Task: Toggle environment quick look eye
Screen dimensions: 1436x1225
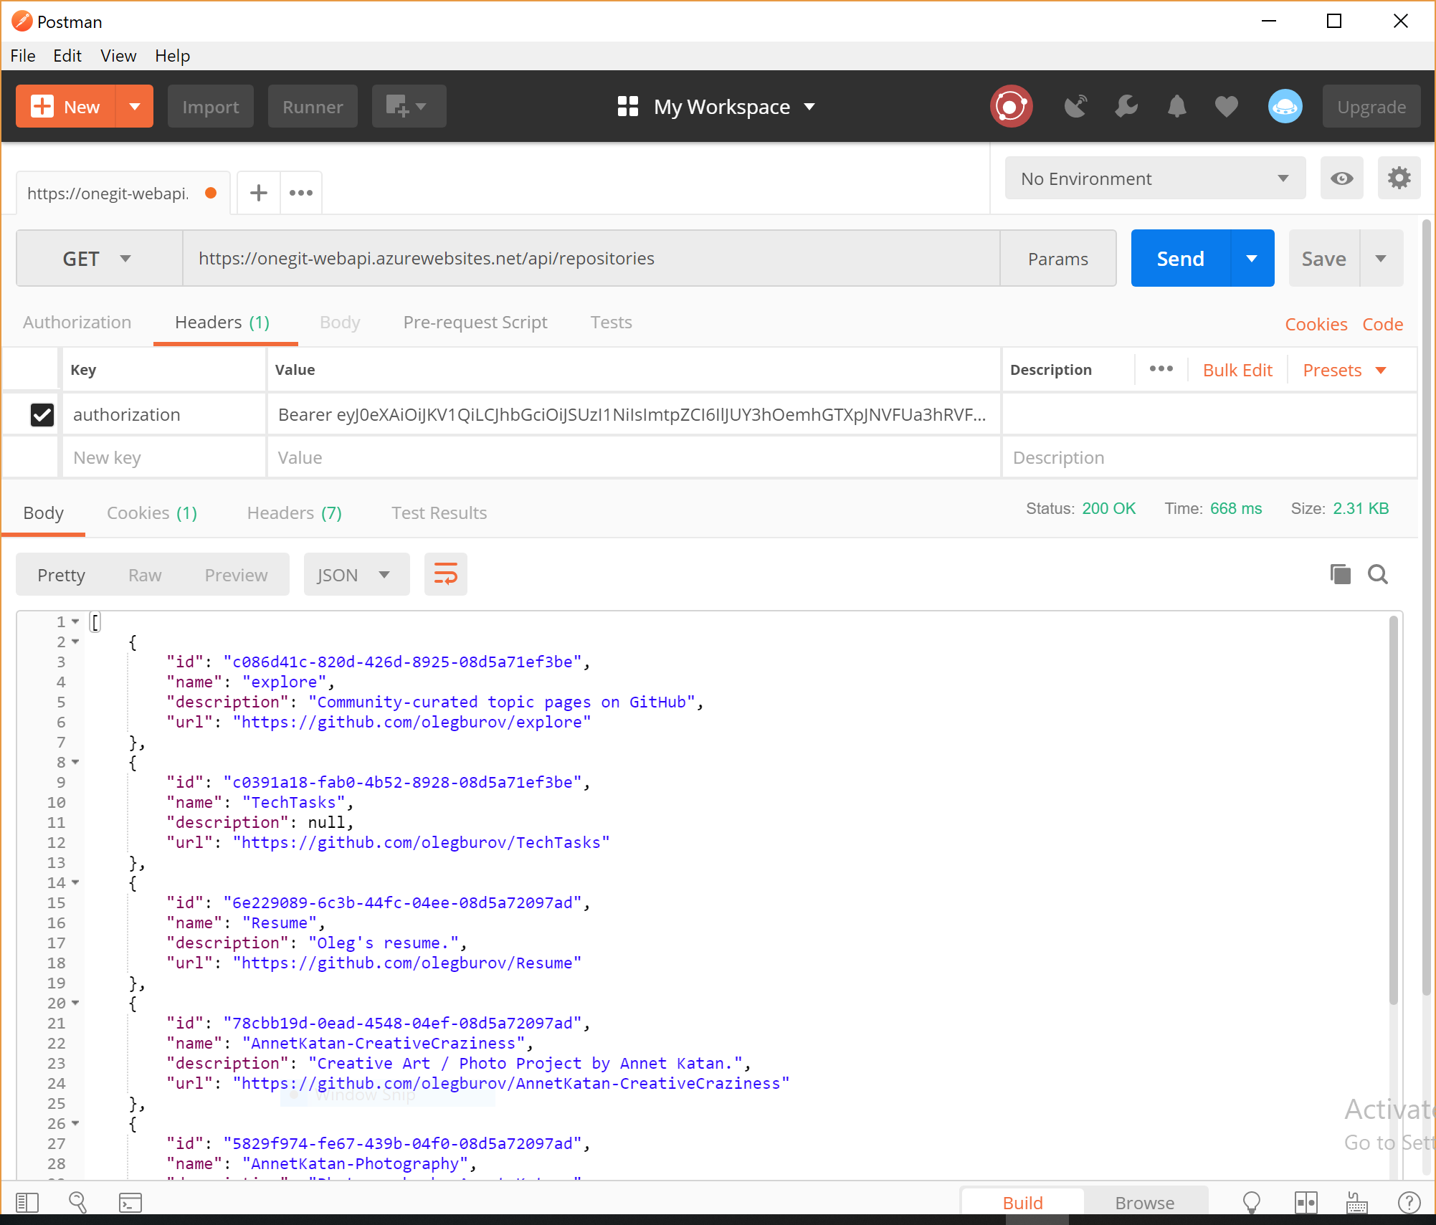Action: [1341, 178]
